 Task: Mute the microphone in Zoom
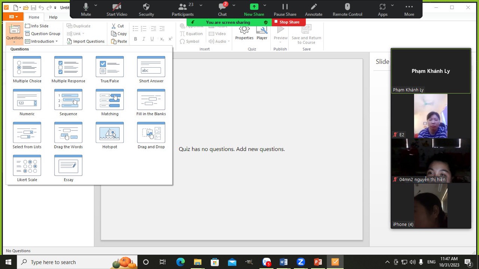86,10
